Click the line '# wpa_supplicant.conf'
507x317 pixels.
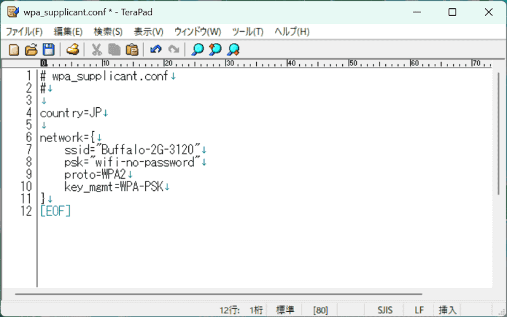coord(104,76)
